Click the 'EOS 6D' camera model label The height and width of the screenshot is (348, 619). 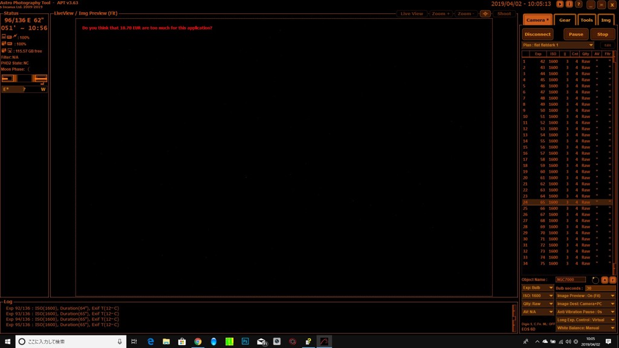click(x=528, y=329)
